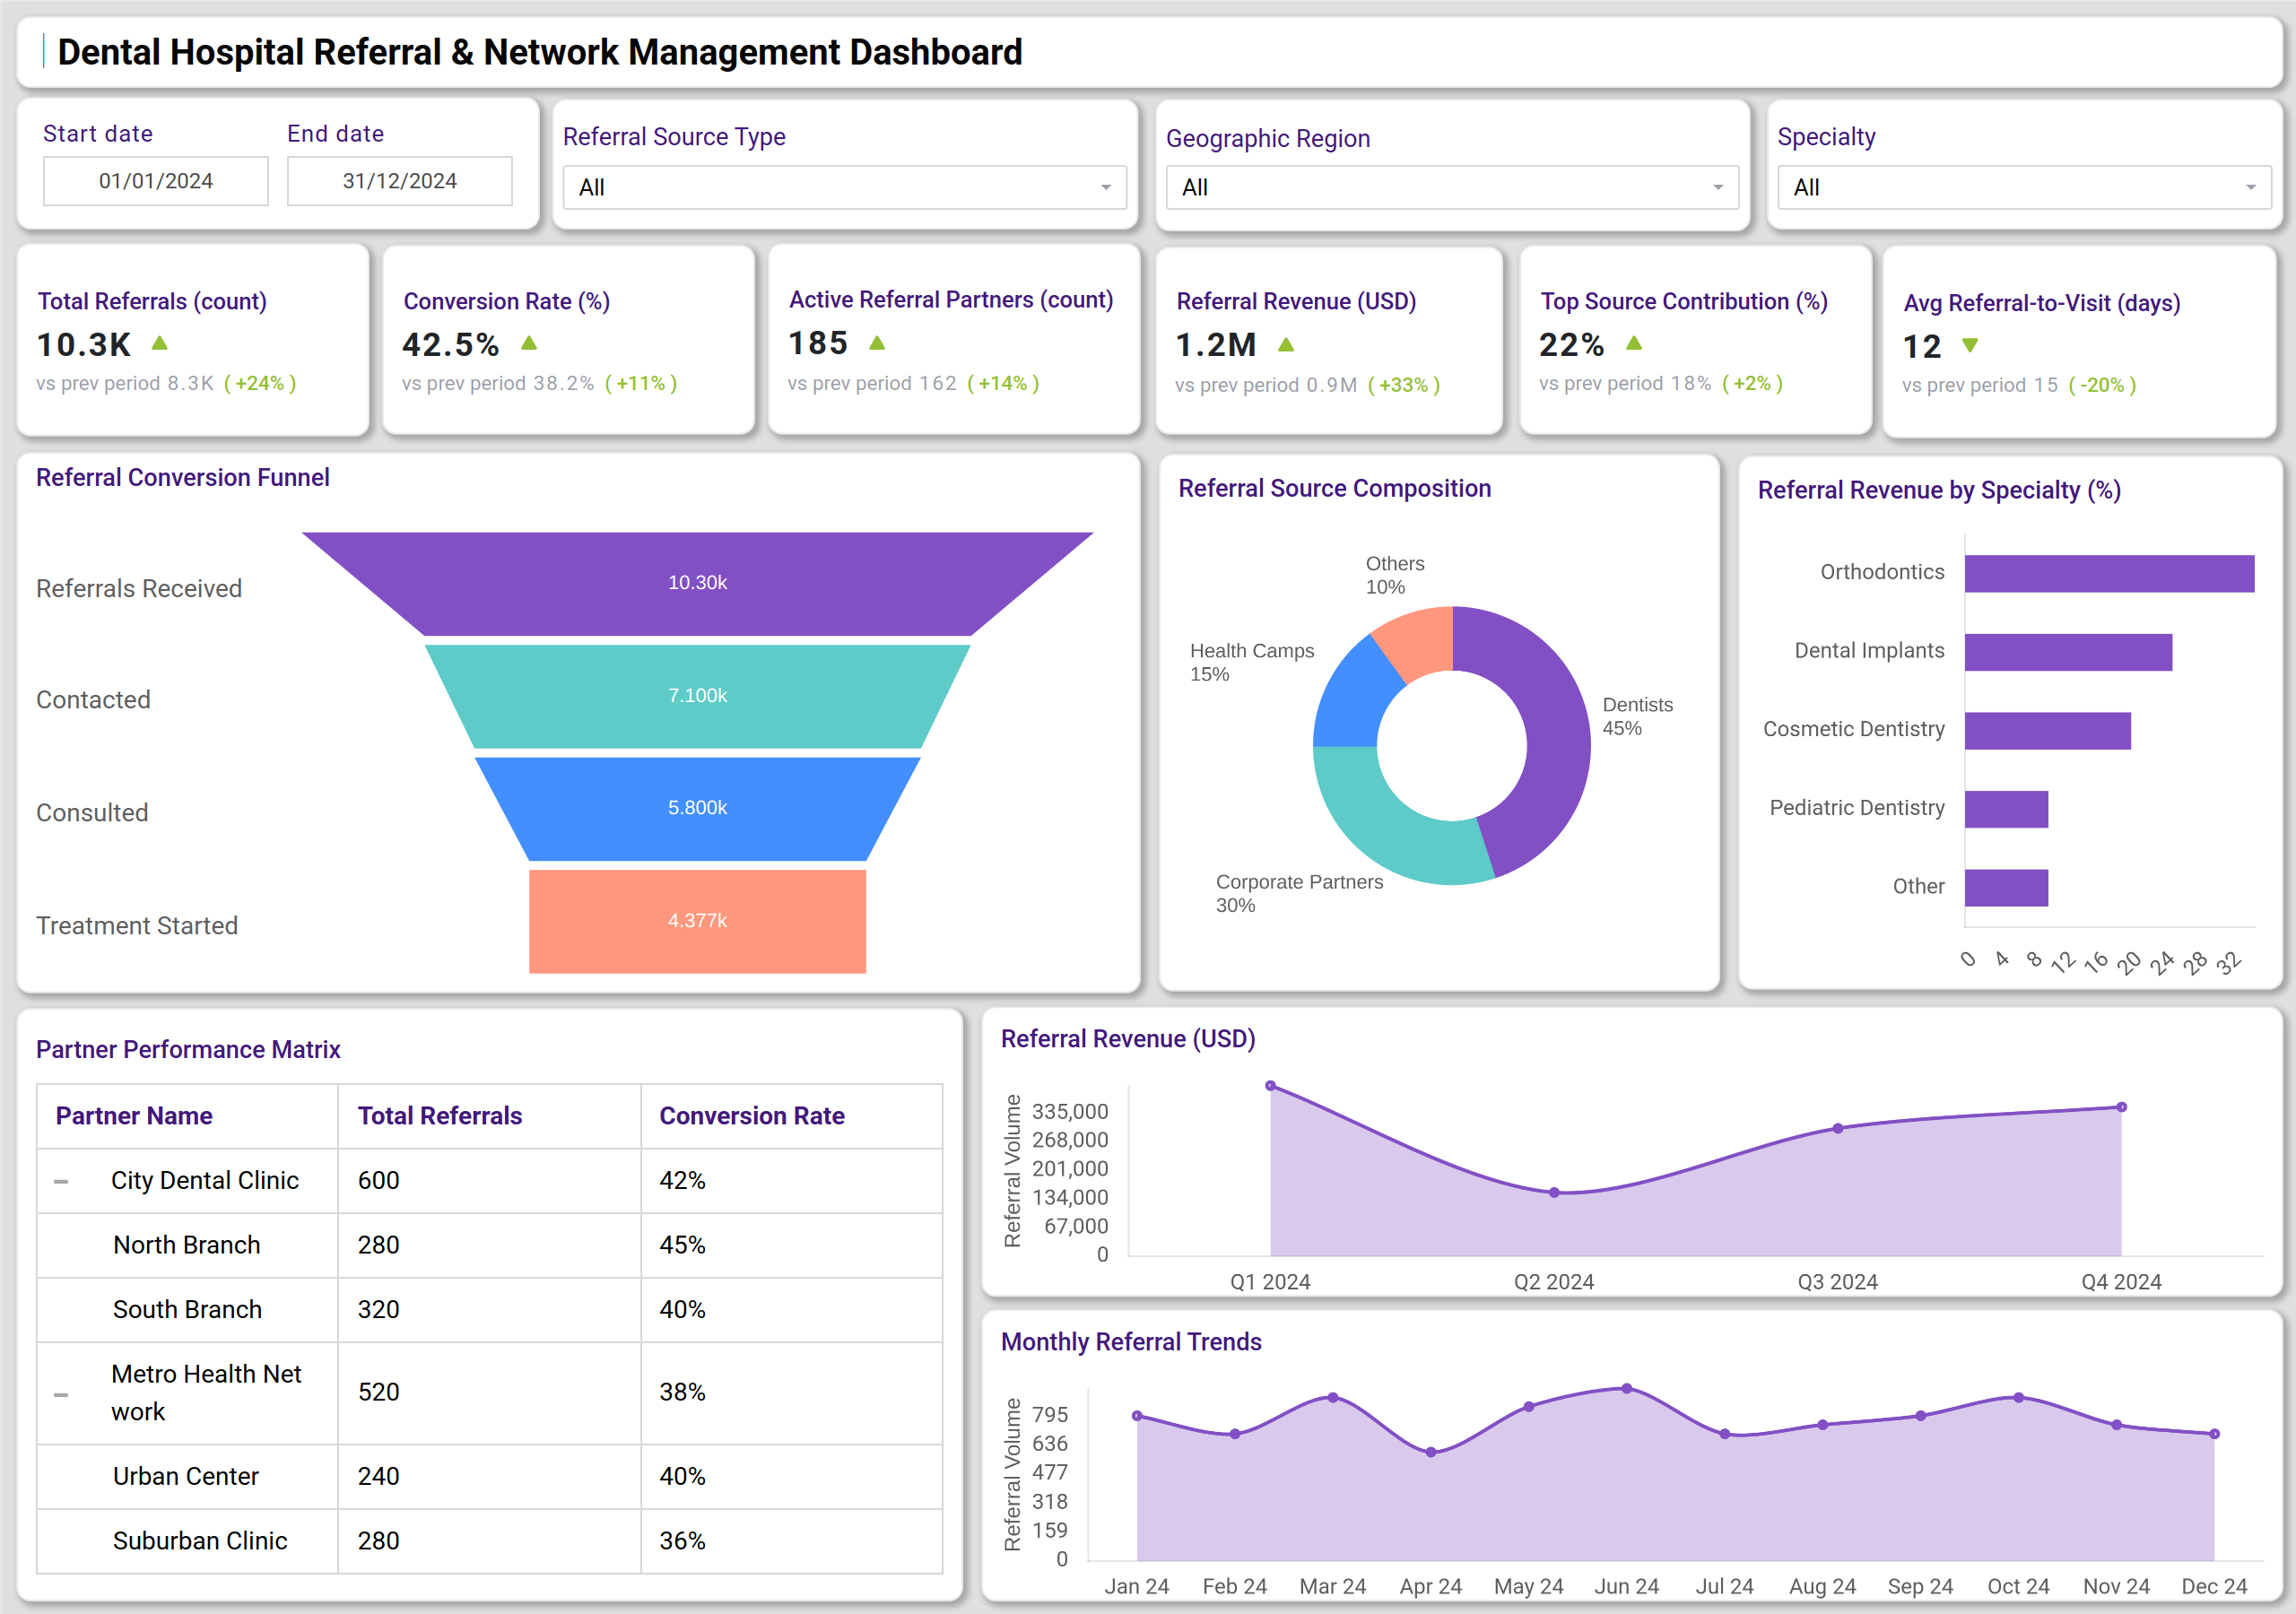The image size is (2296, 1614).
Task: Sort by the Partner Name column header
Action: pyautogui.click(x=134, y=1116)
